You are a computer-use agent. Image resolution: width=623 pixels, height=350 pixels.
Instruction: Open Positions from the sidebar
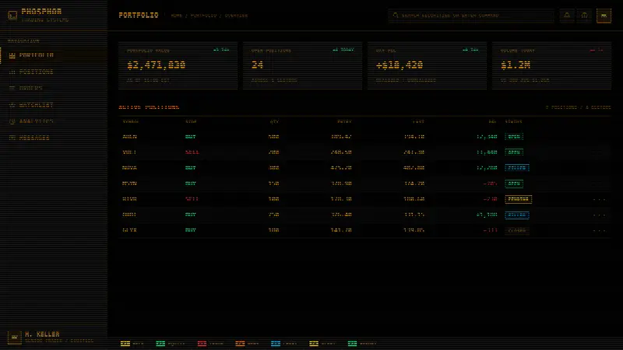click(x=54, y=72)
